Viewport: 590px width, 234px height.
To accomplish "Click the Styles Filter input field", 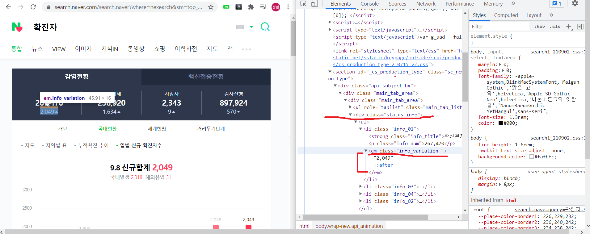I will pos(500,27).
